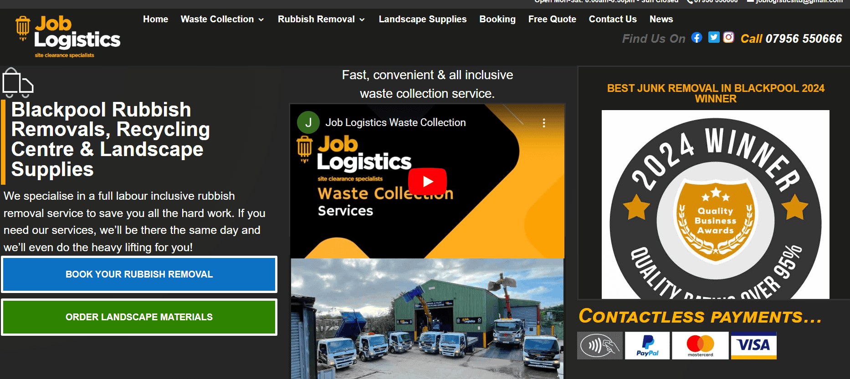
Task: Click Book Your Rubbish Removal button
Action: 139,274
